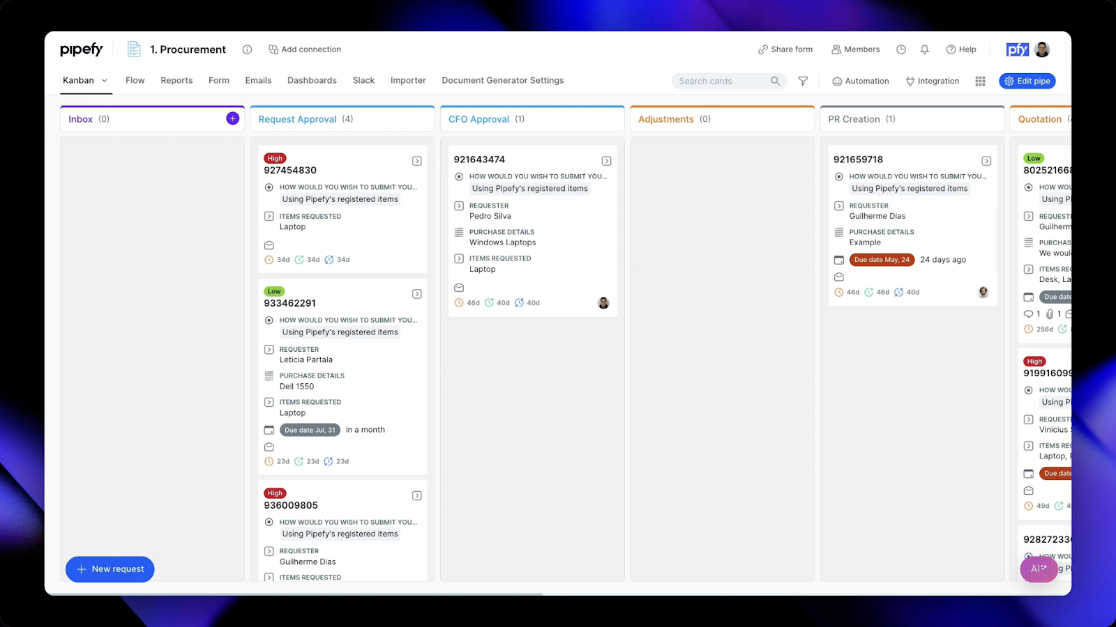
Task: Move card 927454830 to next phase
Action: tap(417, 161)
